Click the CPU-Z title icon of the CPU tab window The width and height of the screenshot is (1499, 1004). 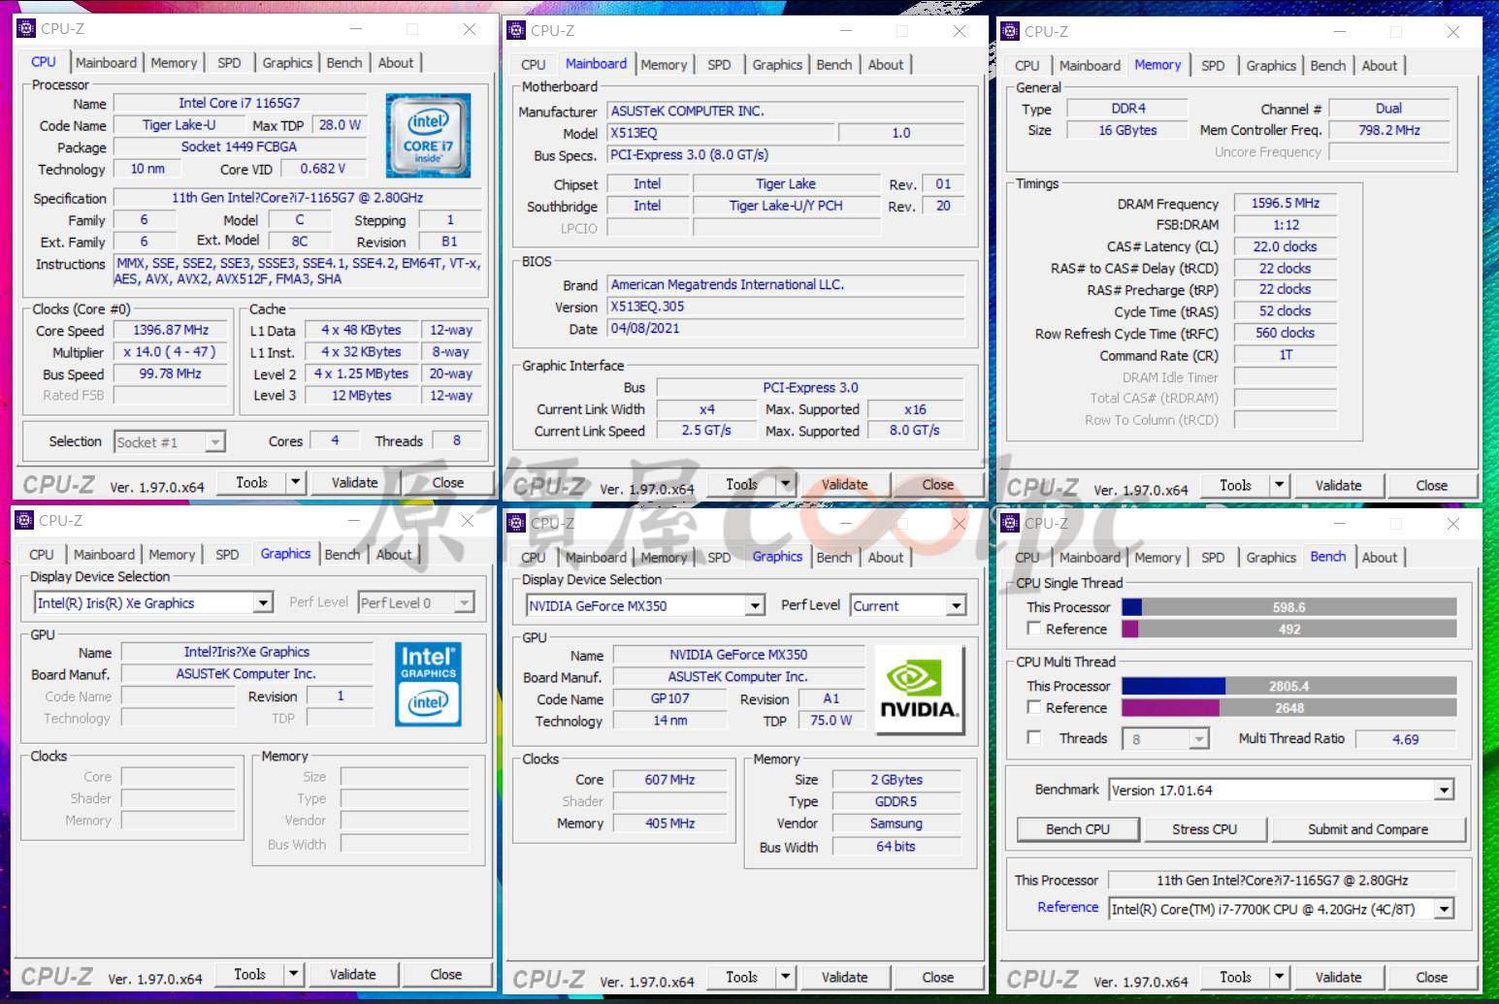(x=26, y=29)
